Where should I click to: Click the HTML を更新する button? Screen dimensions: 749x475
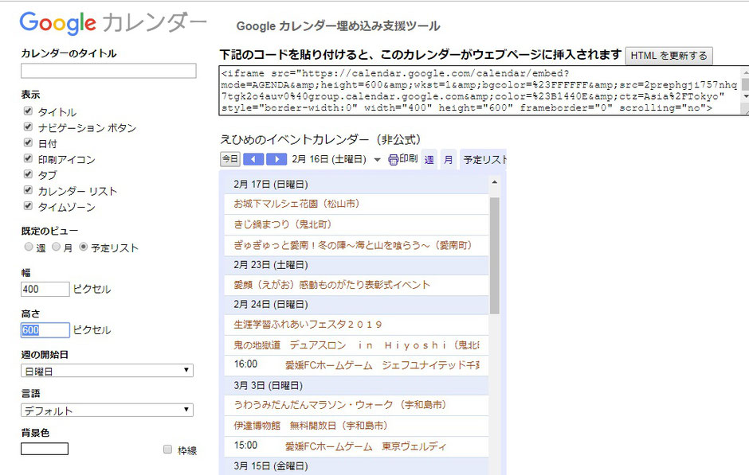[x=669, y=56]
